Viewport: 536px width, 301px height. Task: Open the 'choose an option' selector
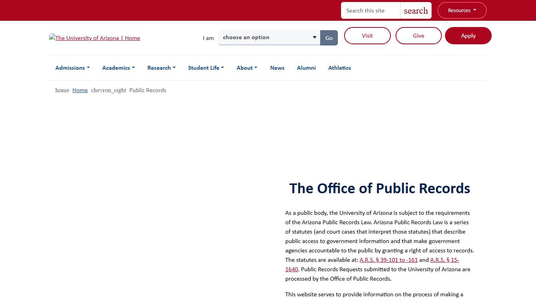click(269, 37)
